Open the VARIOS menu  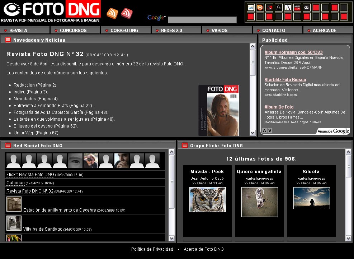pos(227,30)
